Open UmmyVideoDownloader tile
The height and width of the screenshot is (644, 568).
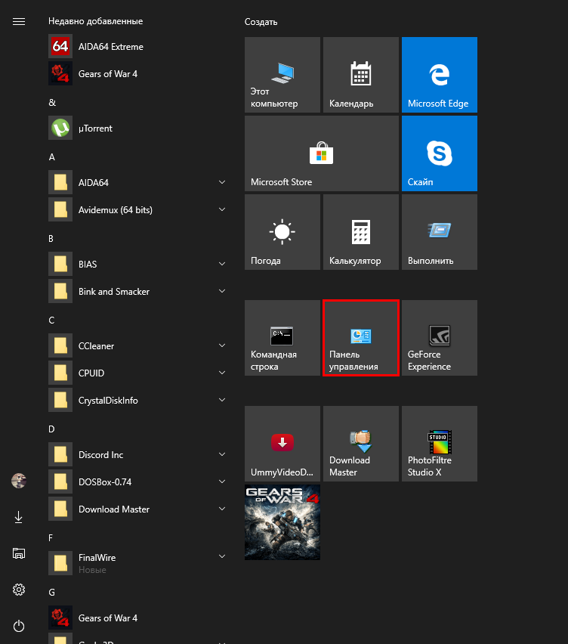tap(282, 444)
